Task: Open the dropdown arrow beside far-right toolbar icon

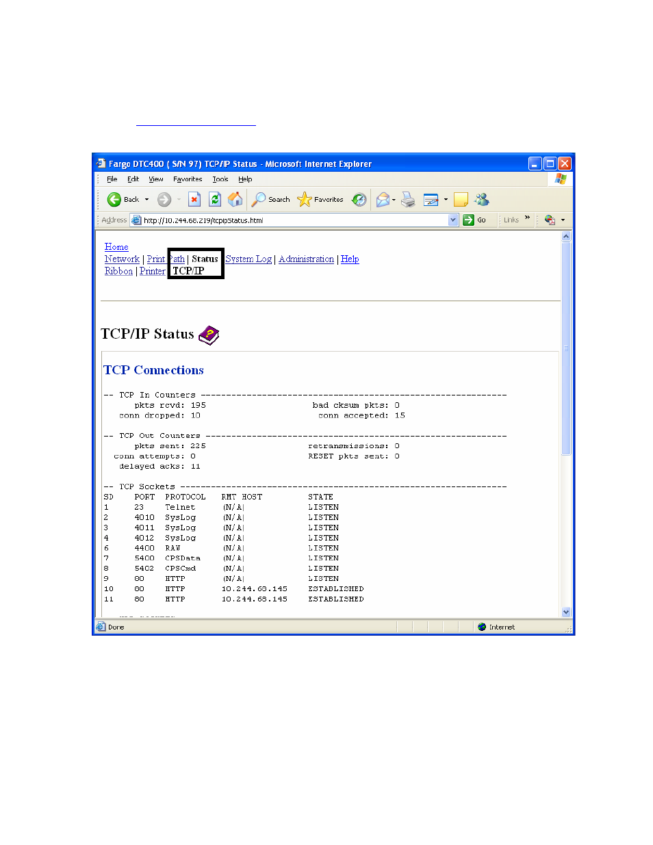Action: (x=563, y=220)
